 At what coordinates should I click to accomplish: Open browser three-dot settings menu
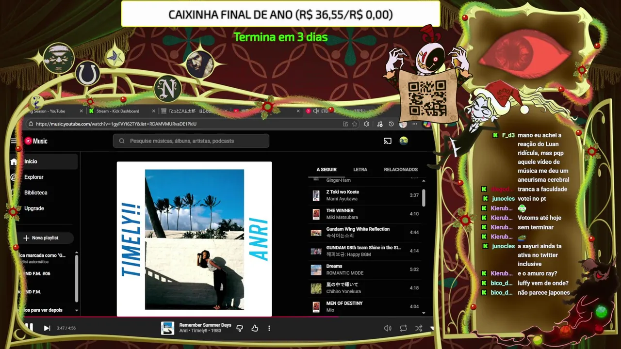(x=414, y=124)
